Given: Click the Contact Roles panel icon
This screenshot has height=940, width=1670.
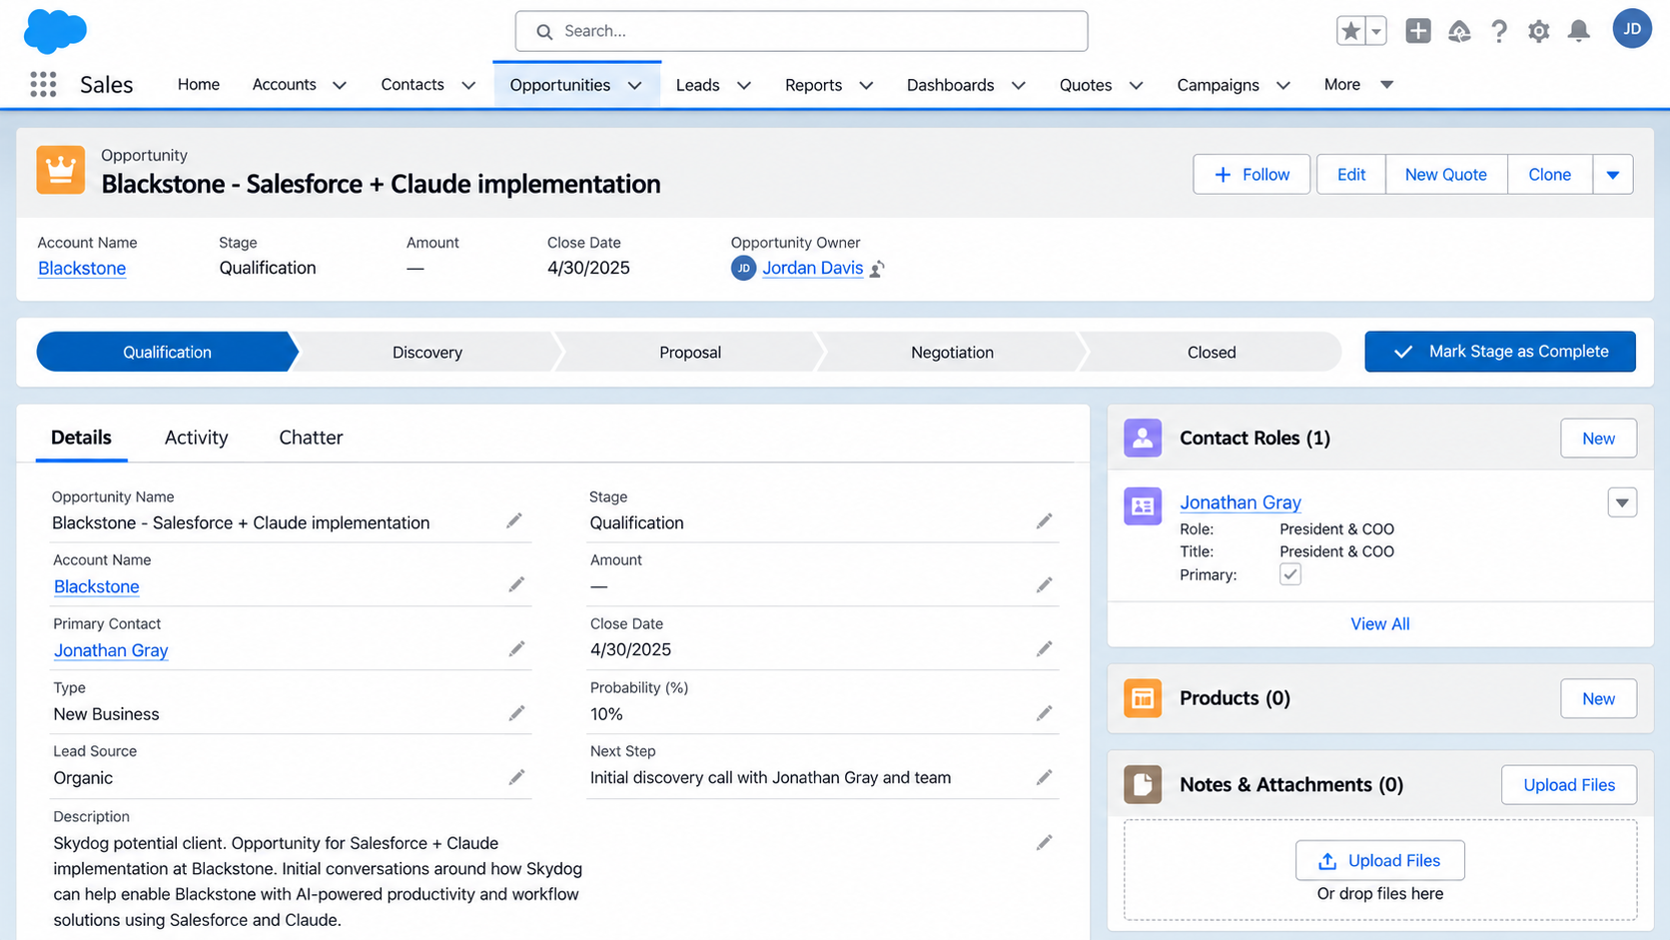Looking at the screenshot, I should tap(1143, 438).
